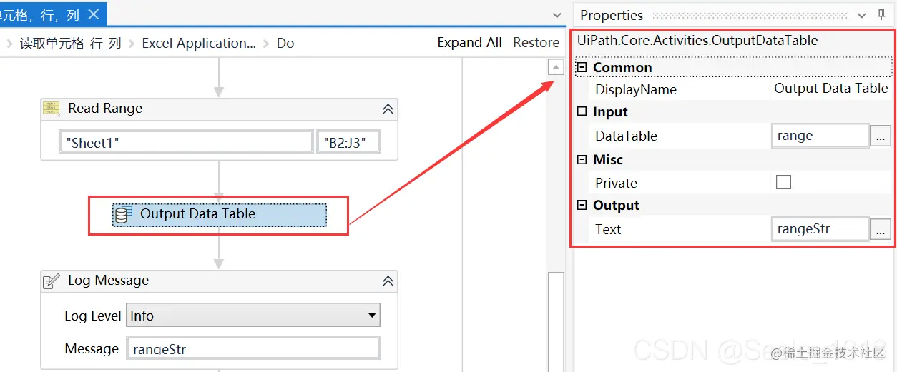The height and width of the screenshot is (372, 897).
Task: Click the "B2:J3" range field
Action: click(348, 142)
